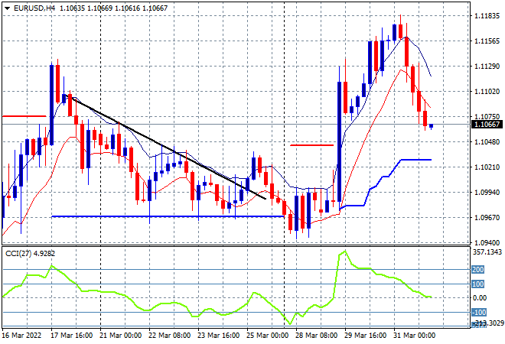The width and height of the screenshot is (505, 344).
Task: Click the CCI(27) 4.9282 indicator label
Action: (31, 254)
